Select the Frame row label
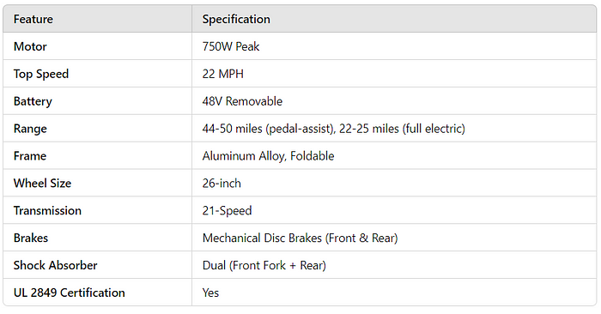Viewport: 601px width, 314px height. (x=30, y=156)
